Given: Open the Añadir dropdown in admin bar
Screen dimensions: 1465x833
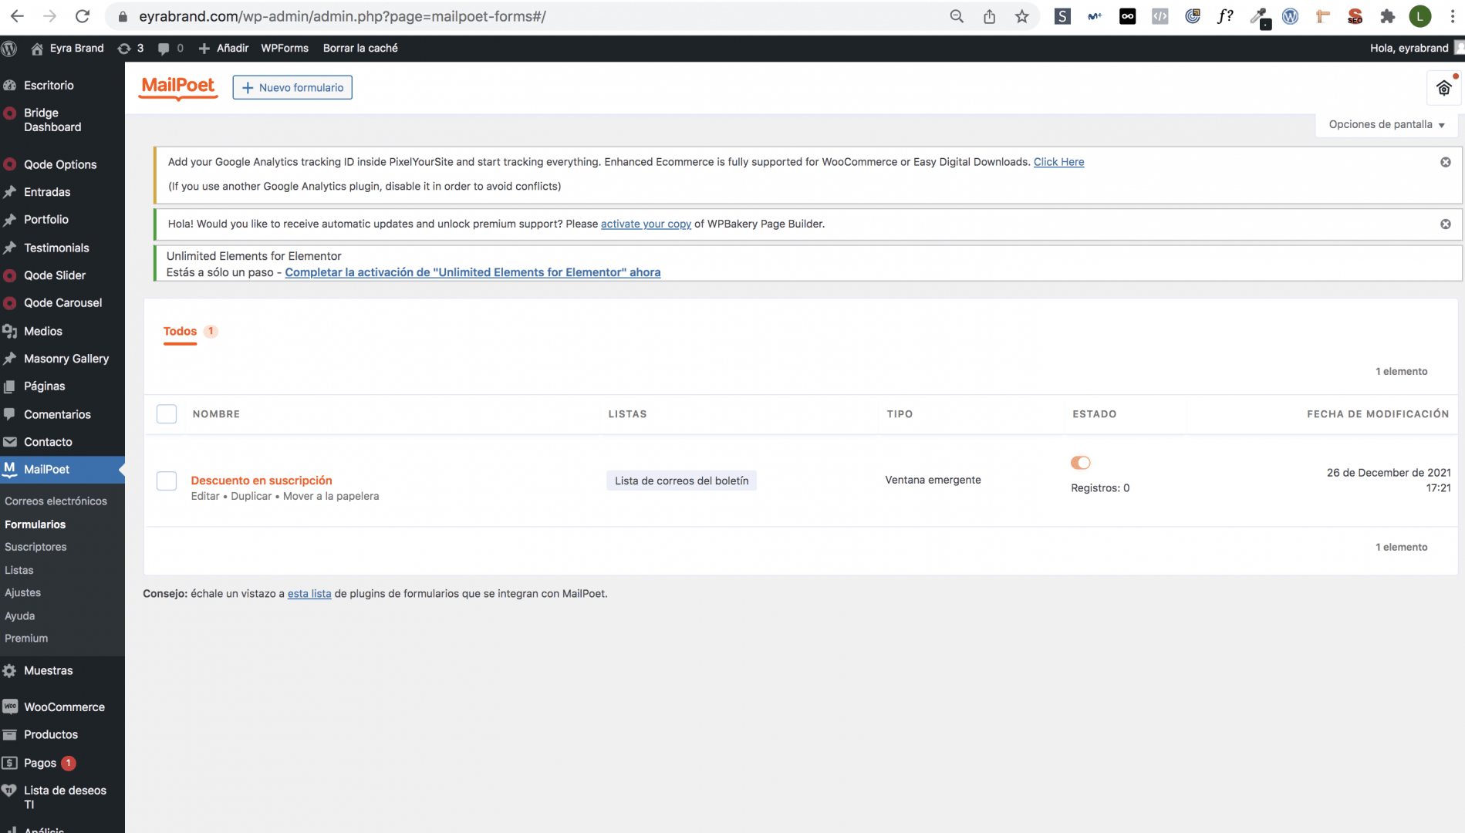Looking at the screenshot, I should pos(224,48).
